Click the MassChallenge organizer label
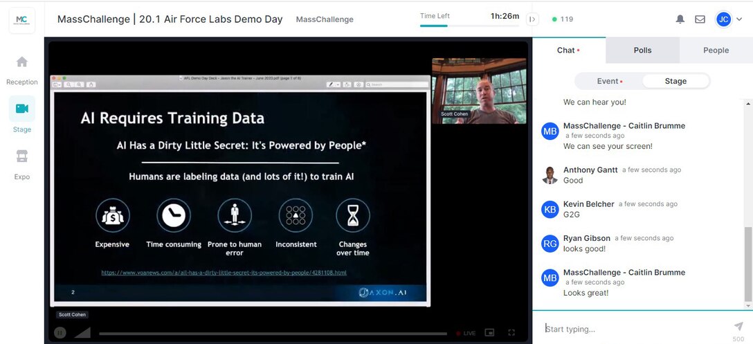Viewport: 753px width, 344px height. [325, 19]
